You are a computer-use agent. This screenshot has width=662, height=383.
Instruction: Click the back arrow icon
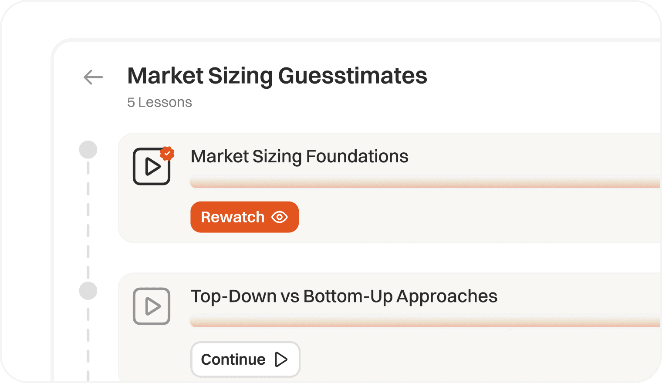click(x=93, y=77)
